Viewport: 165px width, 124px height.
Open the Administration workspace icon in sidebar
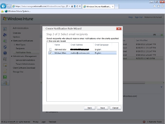5,83
